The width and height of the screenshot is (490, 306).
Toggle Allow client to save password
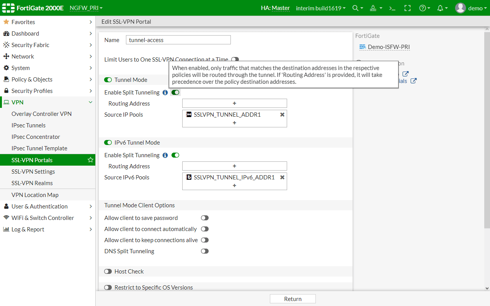point(205,218)
